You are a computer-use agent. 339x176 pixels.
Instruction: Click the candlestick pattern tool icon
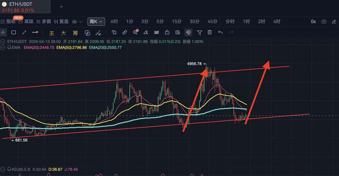pyautogui.click(x=157, y=32)
